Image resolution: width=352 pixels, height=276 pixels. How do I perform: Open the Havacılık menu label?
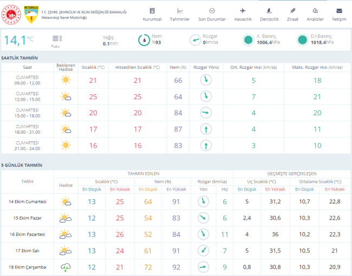click(243, 19)
